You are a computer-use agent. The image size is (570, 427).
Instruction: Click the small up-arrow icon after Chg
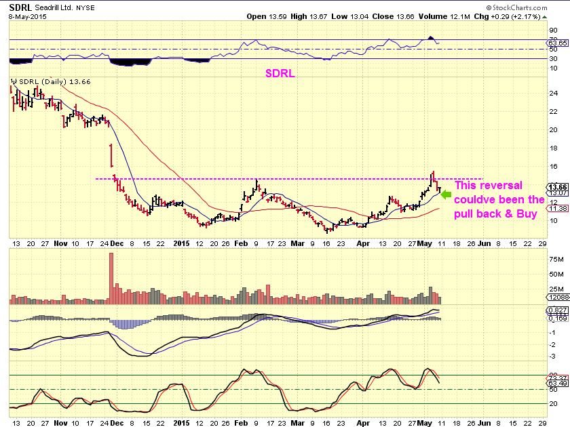(544, 17)
